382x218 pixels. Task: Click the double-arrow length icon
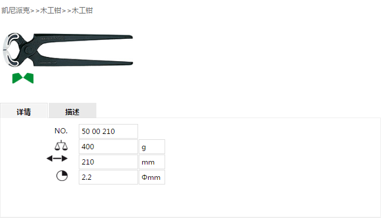click(x=57, y=159)
